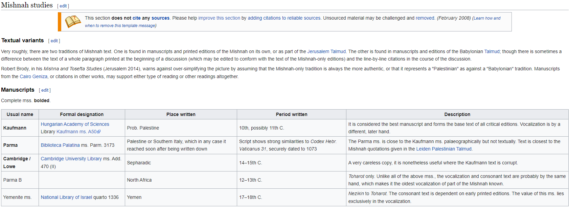Open the Talmud link after 'Babylonian'
Screen dimensions: 569x208
(x=492, y=52)
